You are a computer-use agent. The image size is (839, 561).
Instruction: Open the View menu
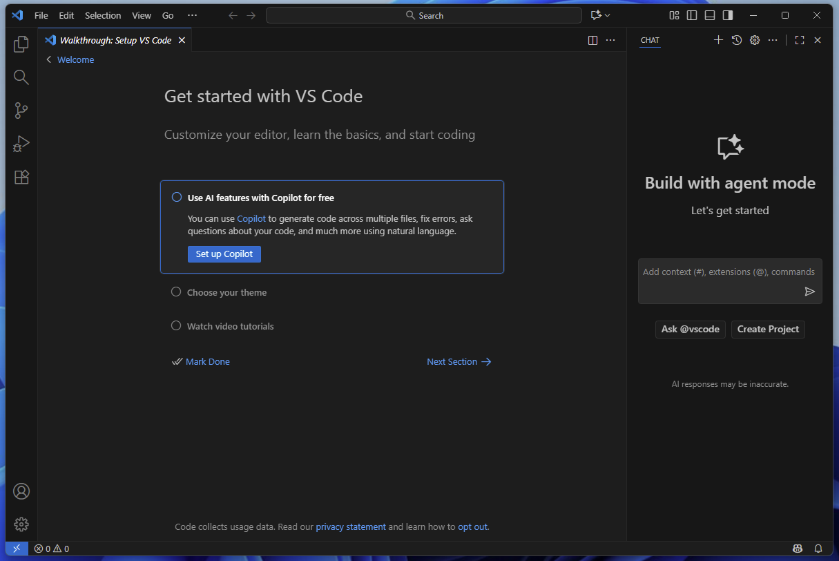[x=142, y=15]
